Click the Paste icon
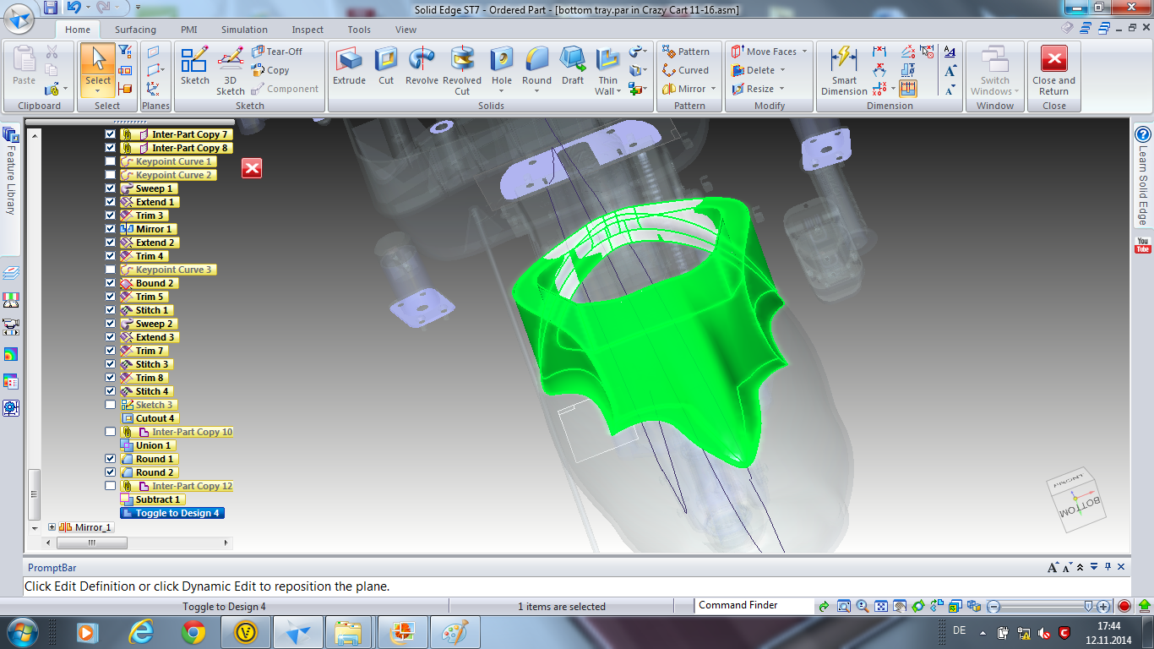Viewport: 1154px width, 649px height. 24,61
